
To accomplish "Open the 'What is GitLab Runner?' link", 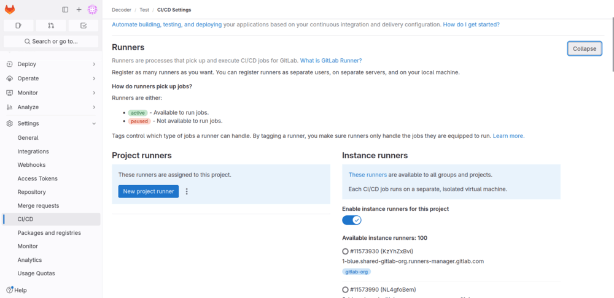I will 330,60.
